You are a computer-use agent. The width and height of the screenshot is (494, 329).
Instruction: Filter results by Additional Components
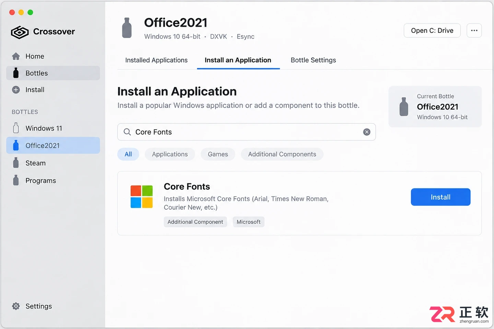[282, 154]
